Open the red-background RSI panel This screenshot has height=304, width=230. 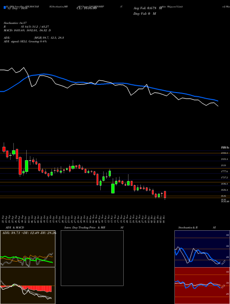(202, 286)
